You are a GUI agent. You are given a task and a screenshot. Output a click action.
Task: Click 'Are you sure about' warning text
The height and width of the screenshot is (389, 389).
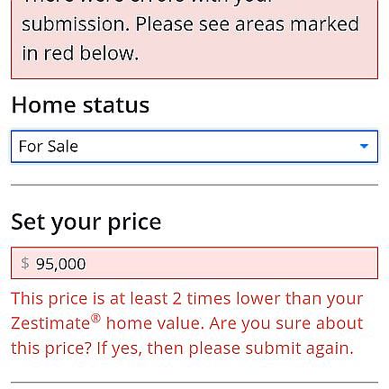tap(286, 323)
